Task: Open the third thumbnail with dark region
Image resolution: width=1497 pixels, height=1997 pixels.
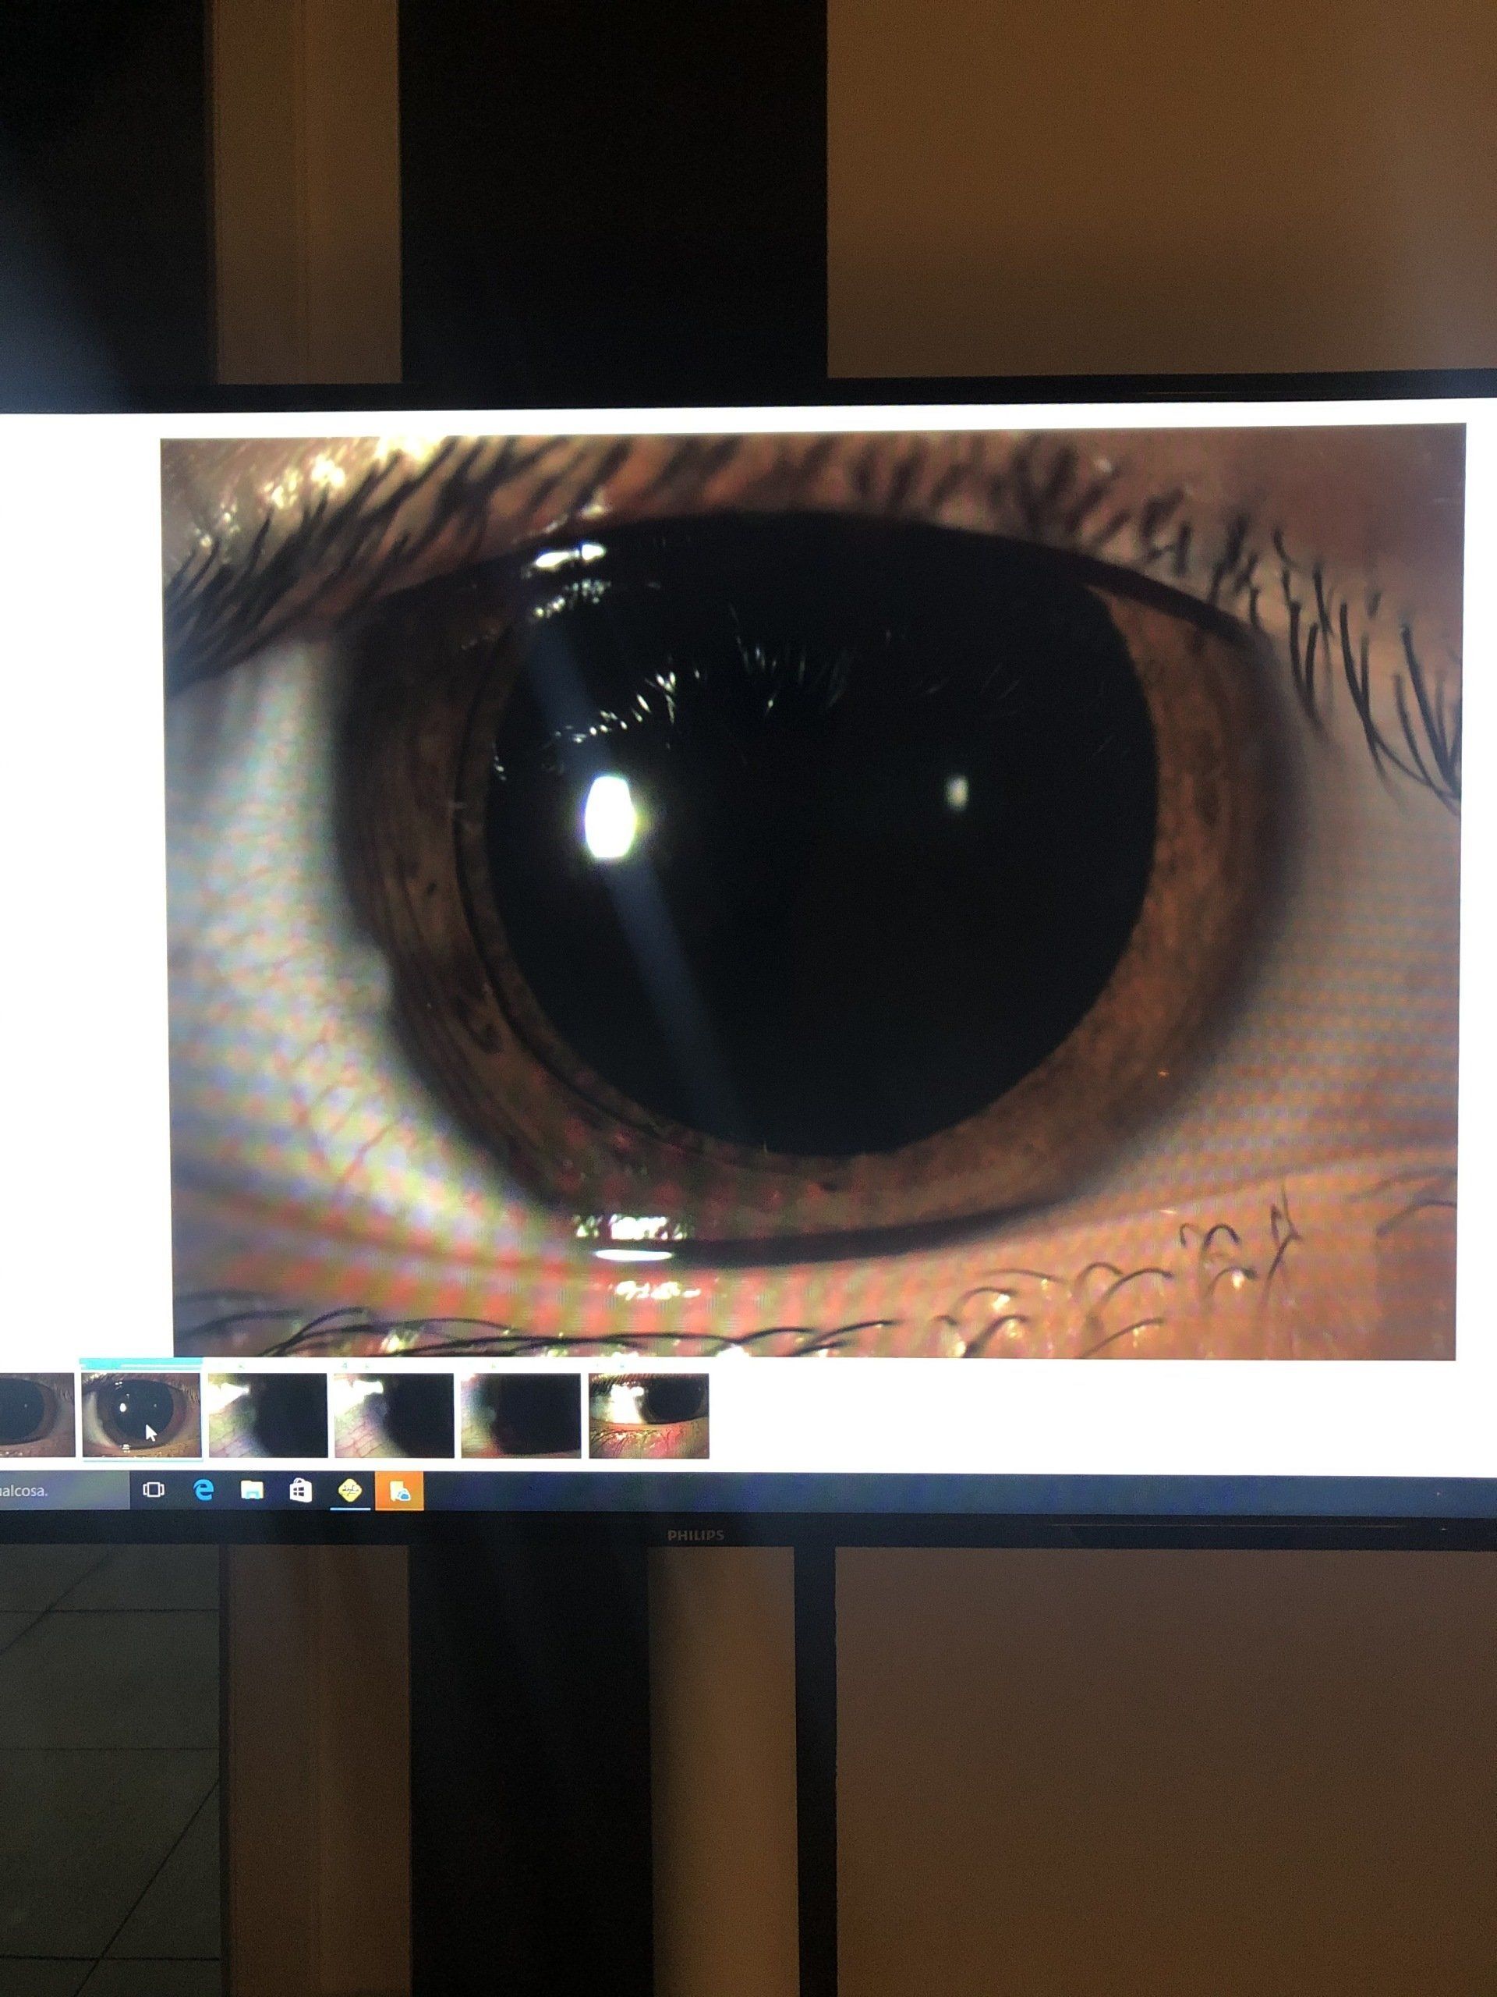Action: [267, 1416]
